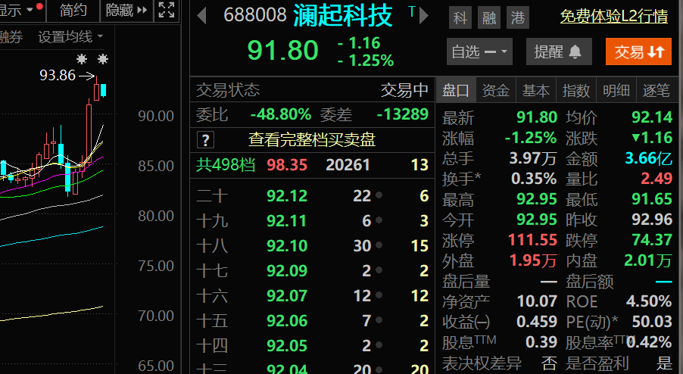Click level 十六 price 92.07

coord(287,296)
